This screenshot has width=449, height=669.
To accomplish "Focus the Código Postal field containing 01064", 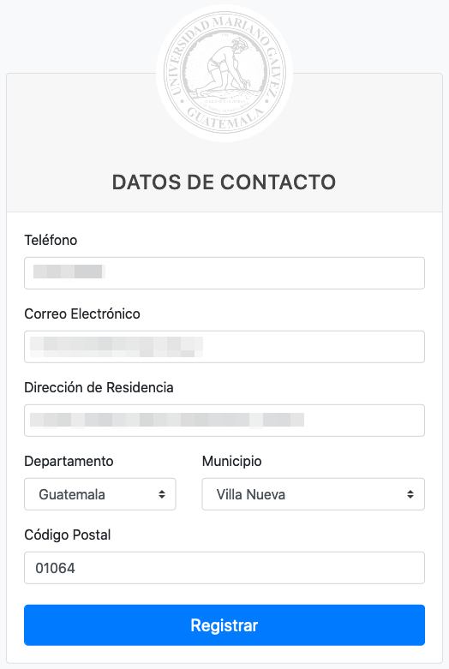I will (x=224, y=568).
